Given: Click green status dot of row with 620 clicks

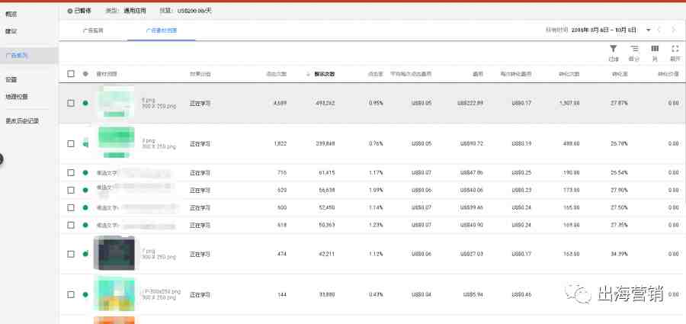Looking at the screenshot, I should coord(85,191).
